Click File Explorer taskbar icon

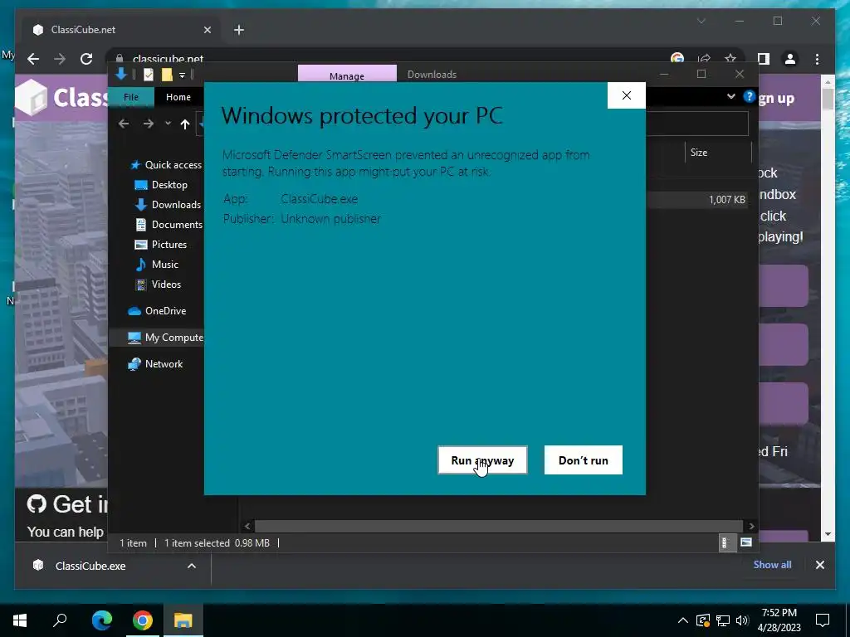(183, 620)
